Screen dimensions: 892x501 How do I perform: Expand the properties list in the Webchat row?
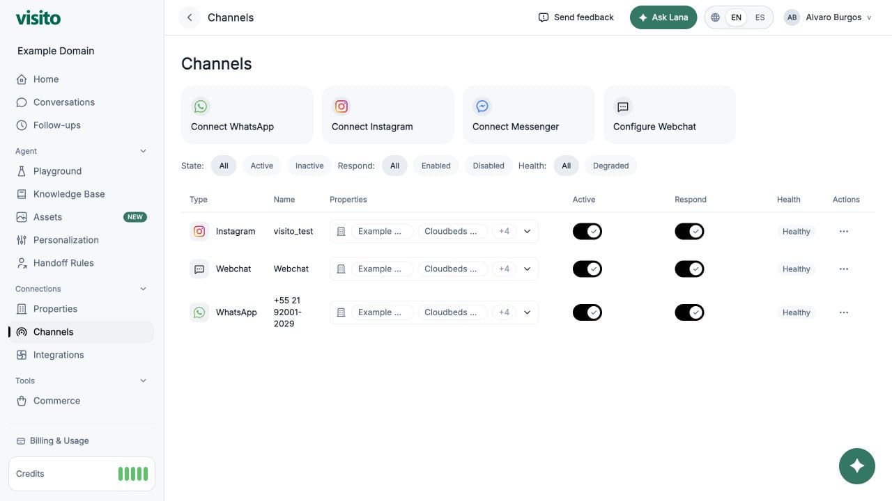(527, 269)
